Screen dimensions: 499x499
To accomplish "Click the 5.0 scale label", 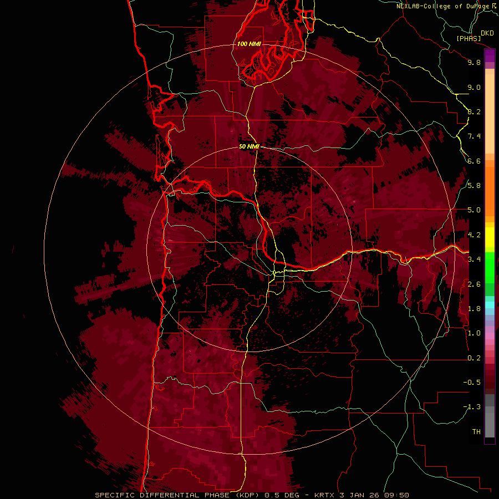I will tap(474, 210).
